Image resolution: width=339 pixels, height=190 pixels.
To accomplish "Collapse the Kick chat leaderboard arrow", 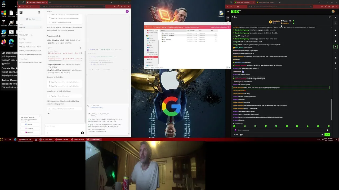I will pos(281,26).
